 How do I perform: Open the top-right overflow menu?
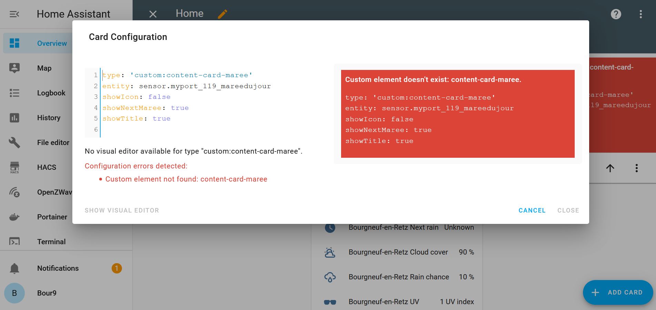640,14
